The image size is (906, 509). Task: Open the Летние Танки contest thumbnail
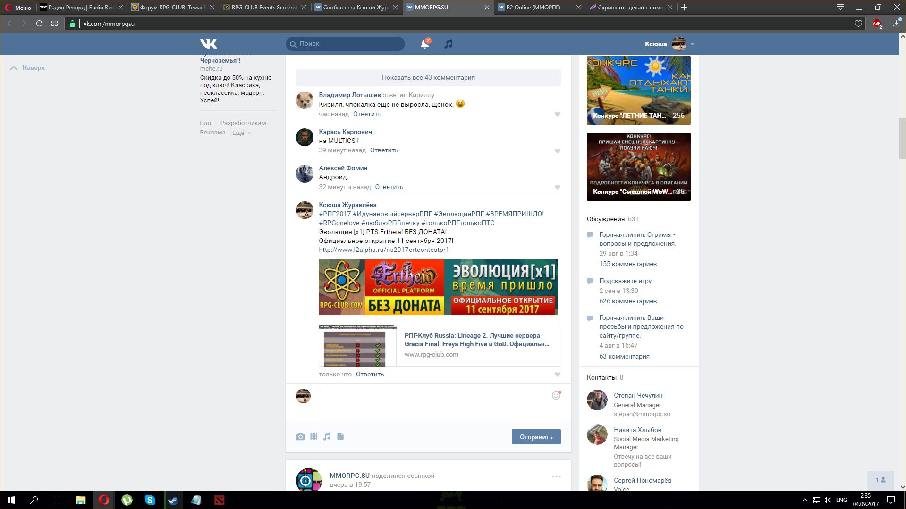(x=638, y=90)
